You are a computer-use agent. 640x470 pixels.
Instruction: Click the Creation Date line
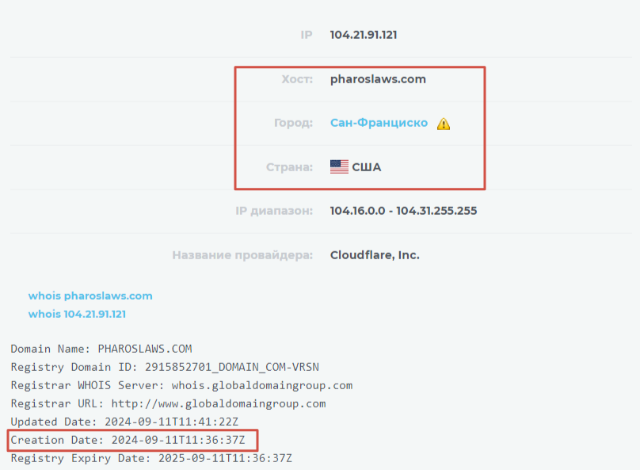(128, 440)
